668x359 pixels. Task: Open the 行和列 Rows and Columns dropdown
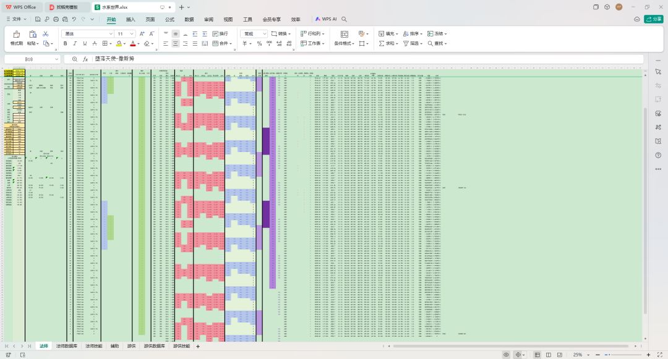[313, 33]
